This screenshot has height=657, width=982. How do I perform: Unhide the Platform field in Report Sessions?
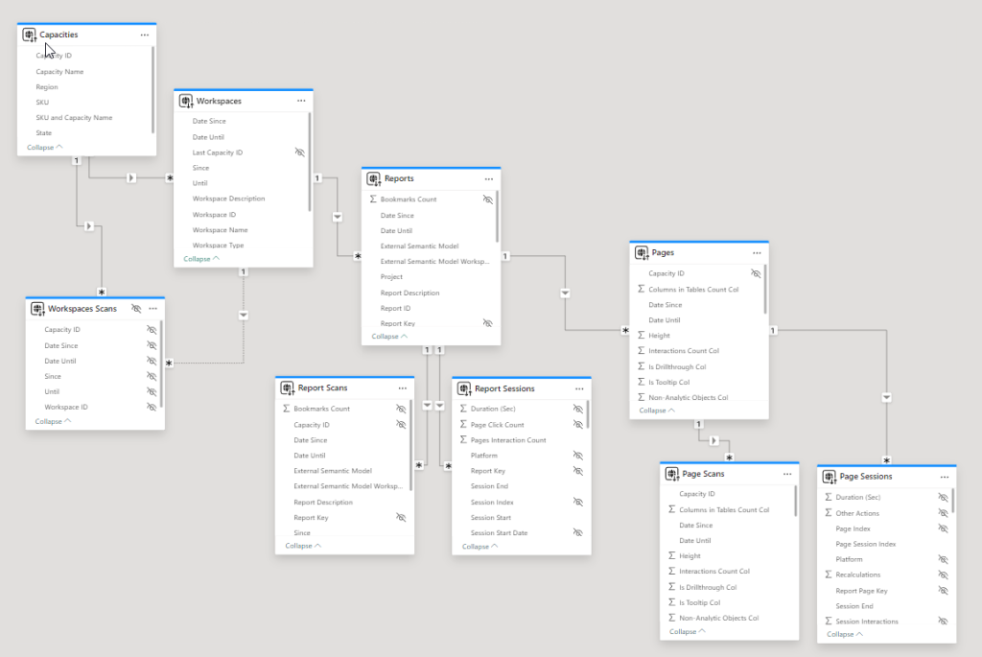[x=578, y=456]
